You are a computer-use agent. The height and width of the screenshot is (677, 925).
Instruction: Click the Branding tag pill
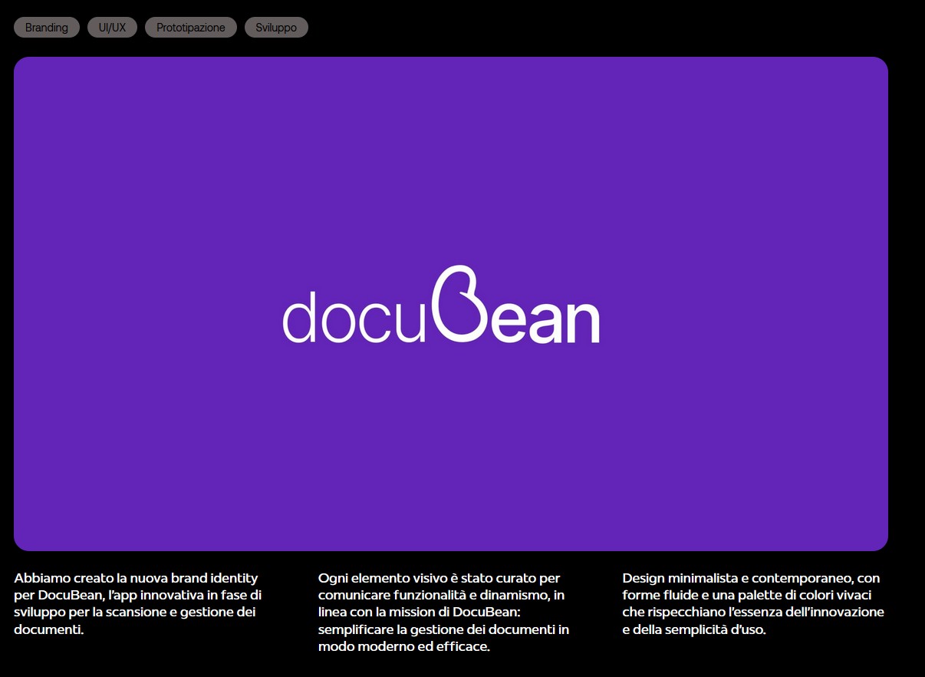[x=47, y=28]
